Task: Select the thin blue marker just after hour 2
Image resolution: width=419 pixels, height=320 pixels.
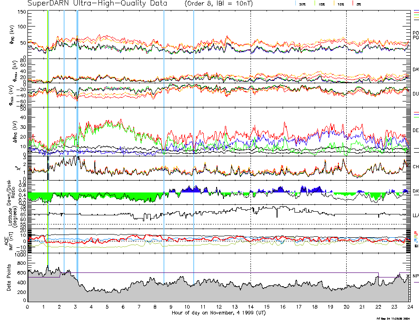Action: tap(64, 137)
